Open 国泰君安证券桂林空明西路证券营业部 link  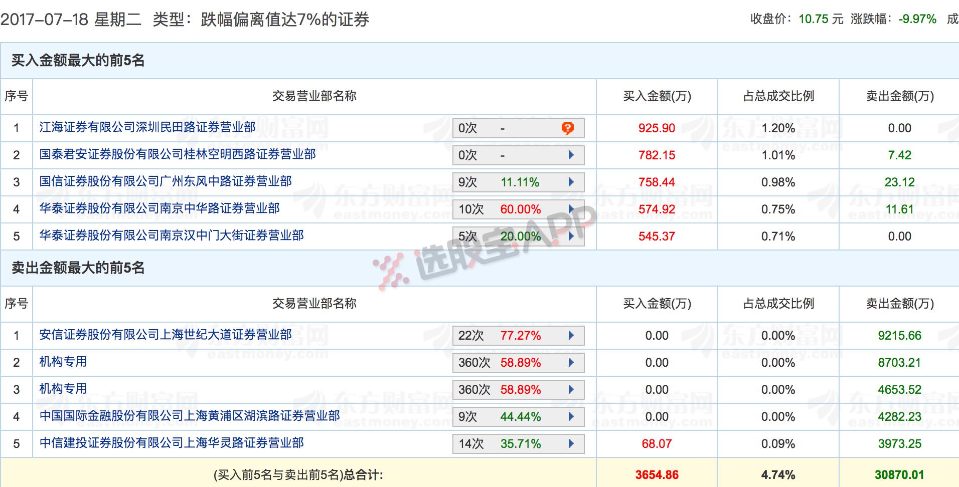[x=178, y=155]
